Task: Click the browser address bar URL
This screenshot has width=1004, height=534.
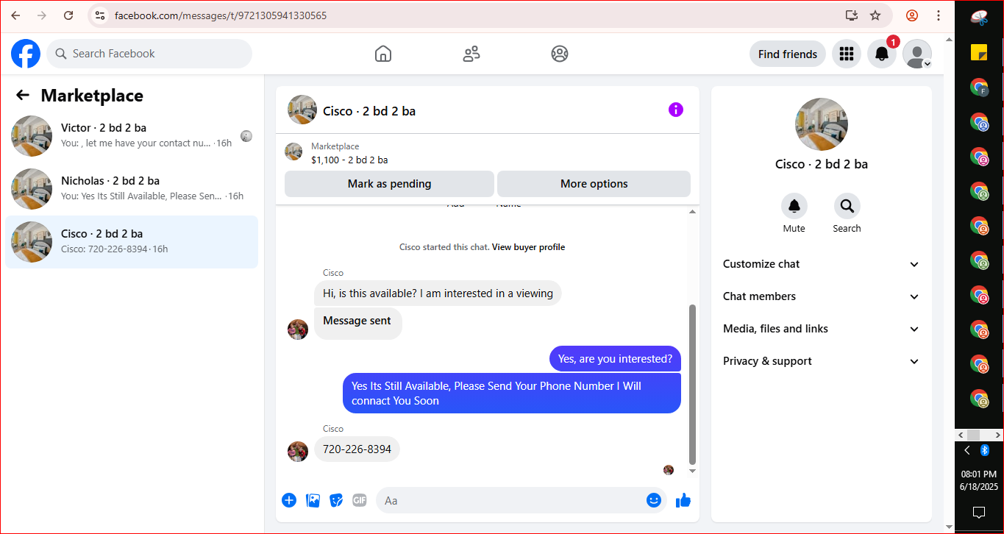Action: point(221,15)
